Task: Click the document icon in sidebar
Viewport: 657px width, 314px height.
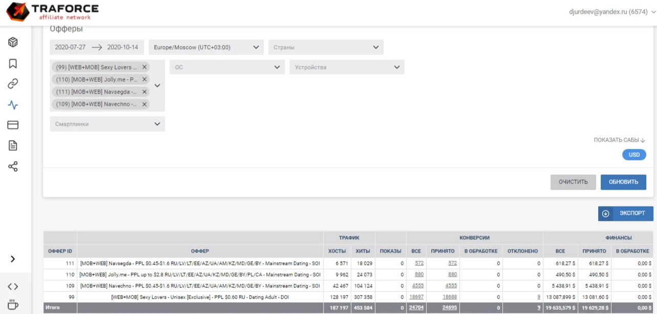Action: pyautogui.click(x=13, y=146)
